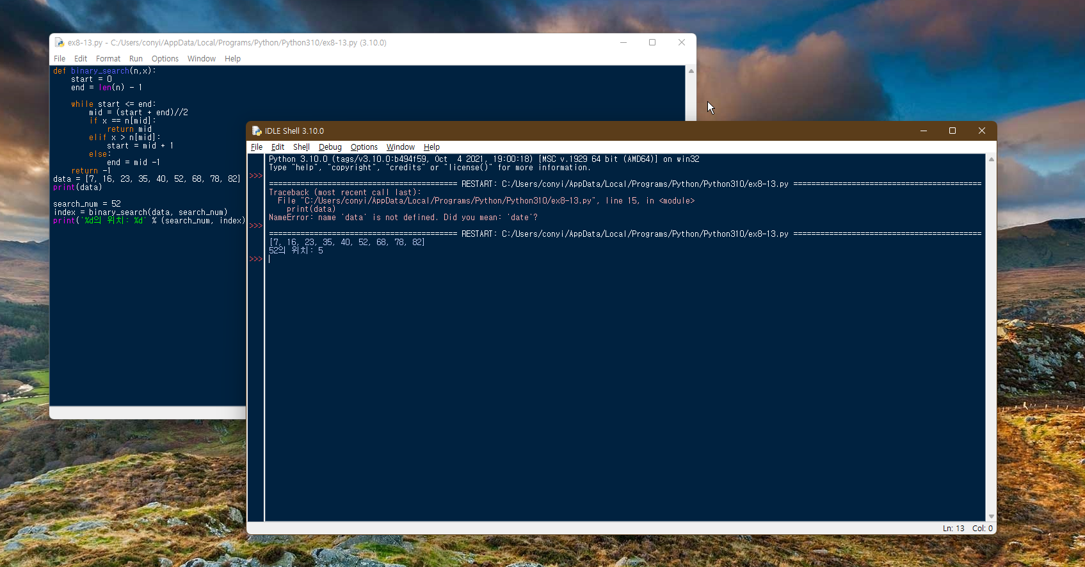Click the NameError message line in shell
Viewport: 1085px width, 567px height.
click(x=403, y=218)
